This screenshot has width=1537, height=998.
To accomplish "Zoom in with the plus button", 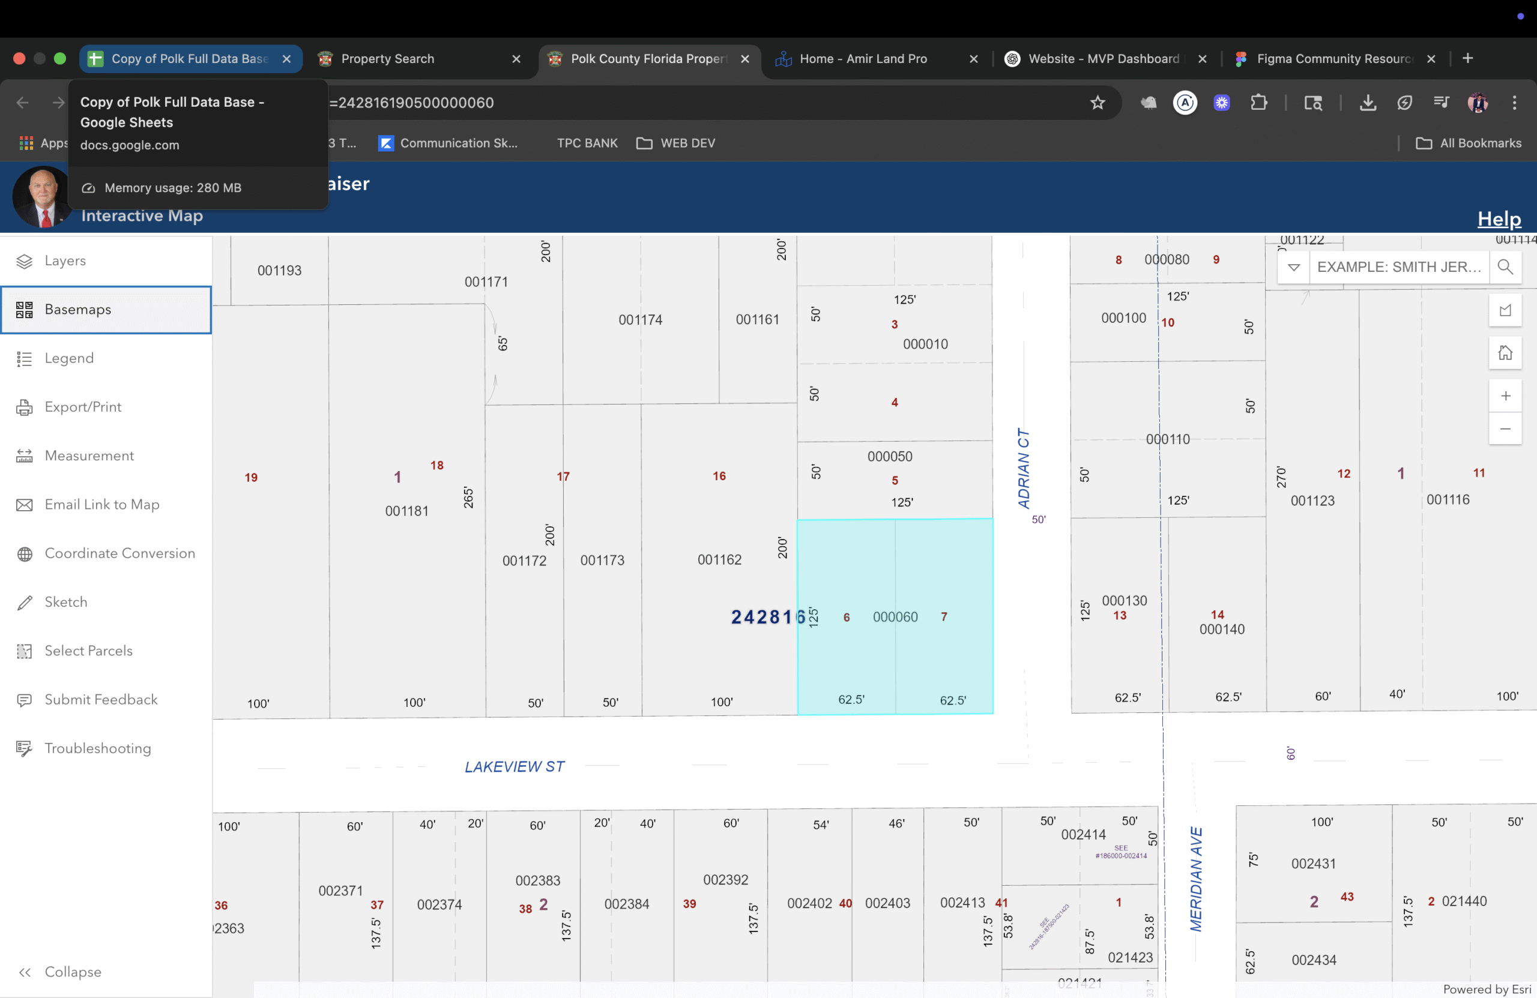I will point(1505,395).
